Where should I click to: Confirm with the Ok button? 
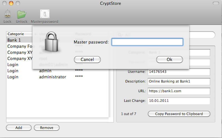[x=170, y=59]
